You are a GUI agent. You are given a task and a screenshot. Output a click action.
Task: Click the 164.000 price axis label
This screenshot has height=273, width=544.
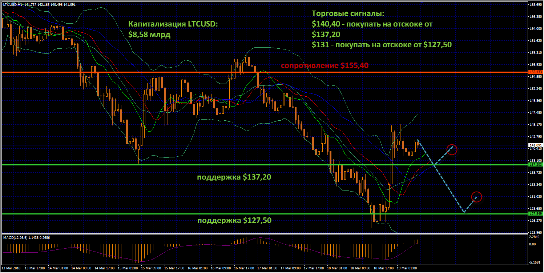click(536, 29)
